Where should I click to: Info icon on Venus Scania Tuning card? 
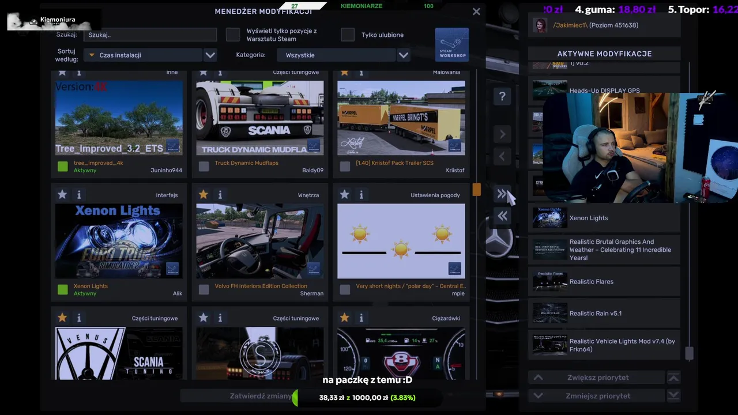tap(79, 318)
